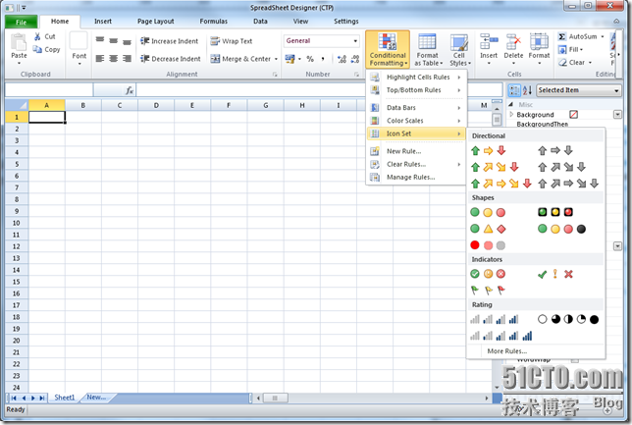Viewport: 632px width, 425px height.
Task: Click the Comma style icon
Action: pos(323,59)
